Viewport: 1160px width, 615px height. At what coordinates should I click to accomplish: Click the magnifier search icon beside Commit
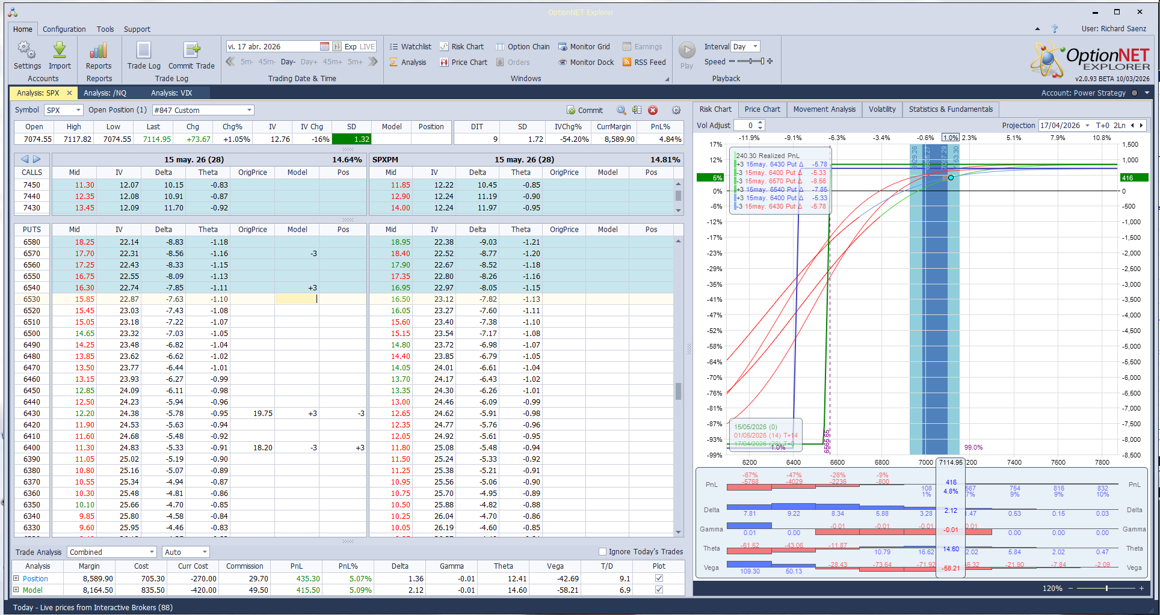(622, 110)
